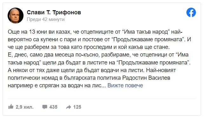Image resolution: width=221 pixels, height=128 pixels.
Task: Open the Facebook logo icon
Action: point(191,12)
